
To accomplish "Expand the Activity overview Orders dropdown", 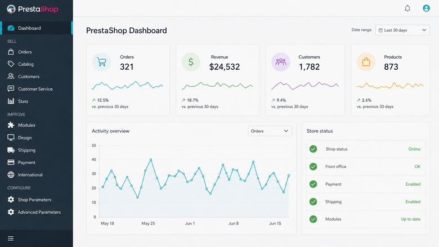I will click(x=270, y=131).
